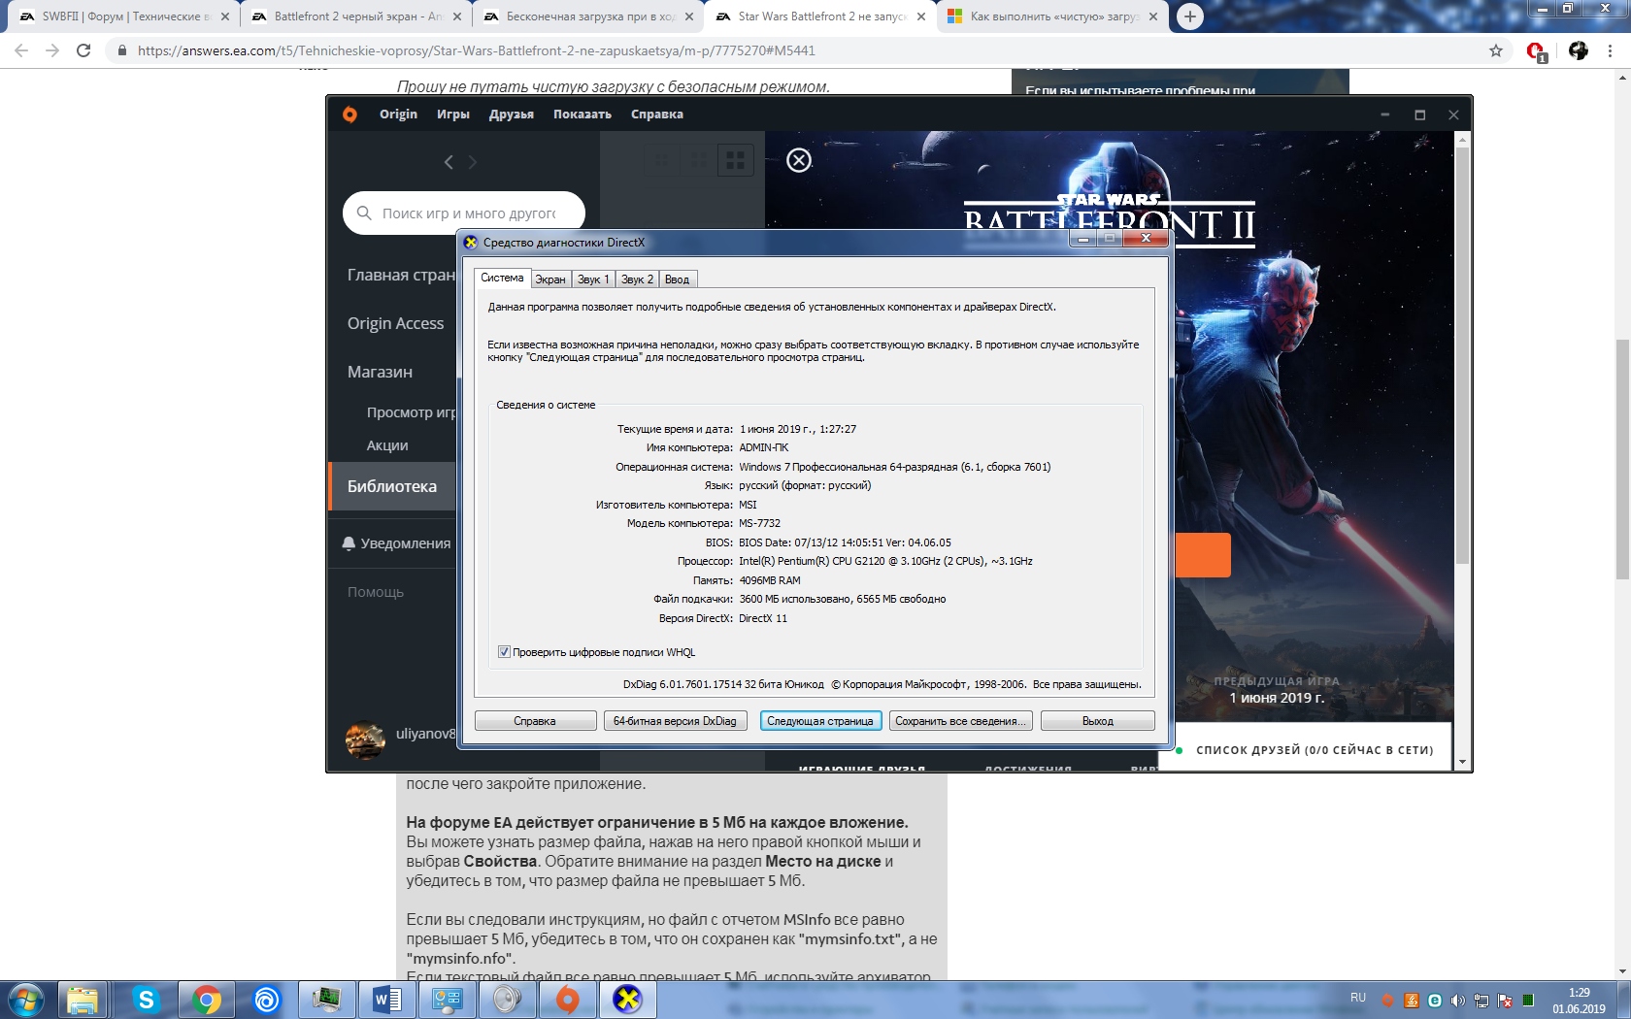The height and width of the screenshot is (1019, 1631).
Task: Click the DirectX icon in DxDiag title bar
Action: (x=471, y=243)
